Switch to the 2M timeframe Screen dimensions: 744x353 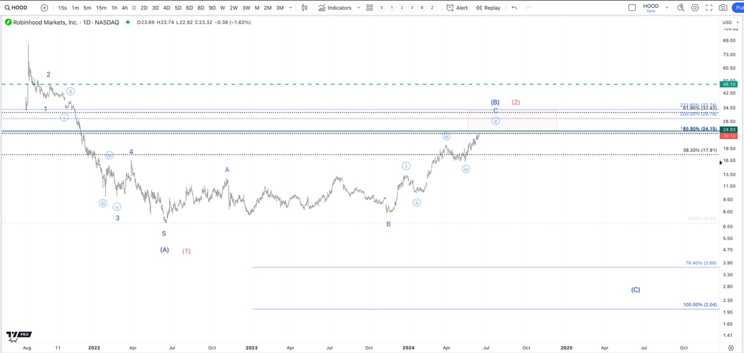267,8
